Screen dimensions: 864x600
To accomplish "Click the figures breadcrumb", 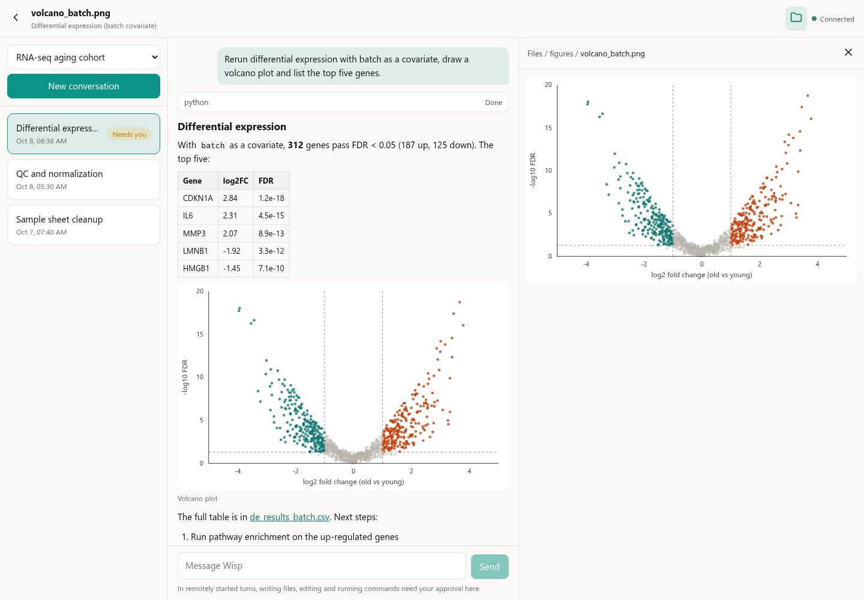I will 562,53.
